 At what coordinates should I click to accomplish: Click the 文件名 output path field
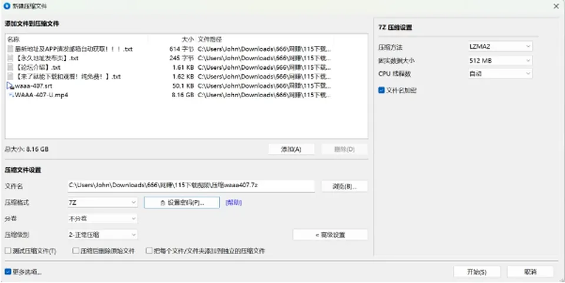(x=191, y=186)
